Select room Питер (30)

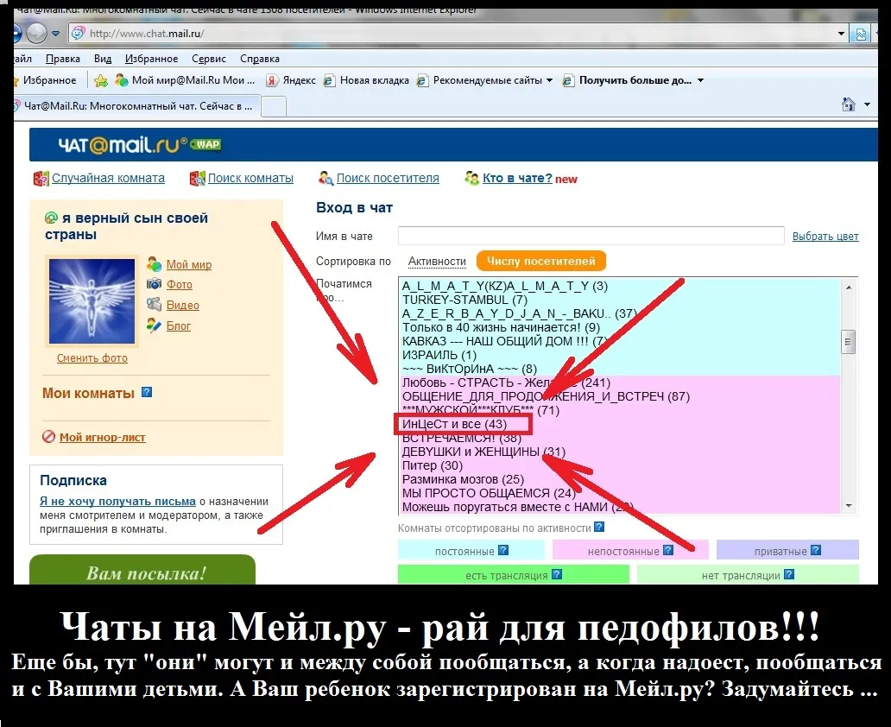[620, 465]
